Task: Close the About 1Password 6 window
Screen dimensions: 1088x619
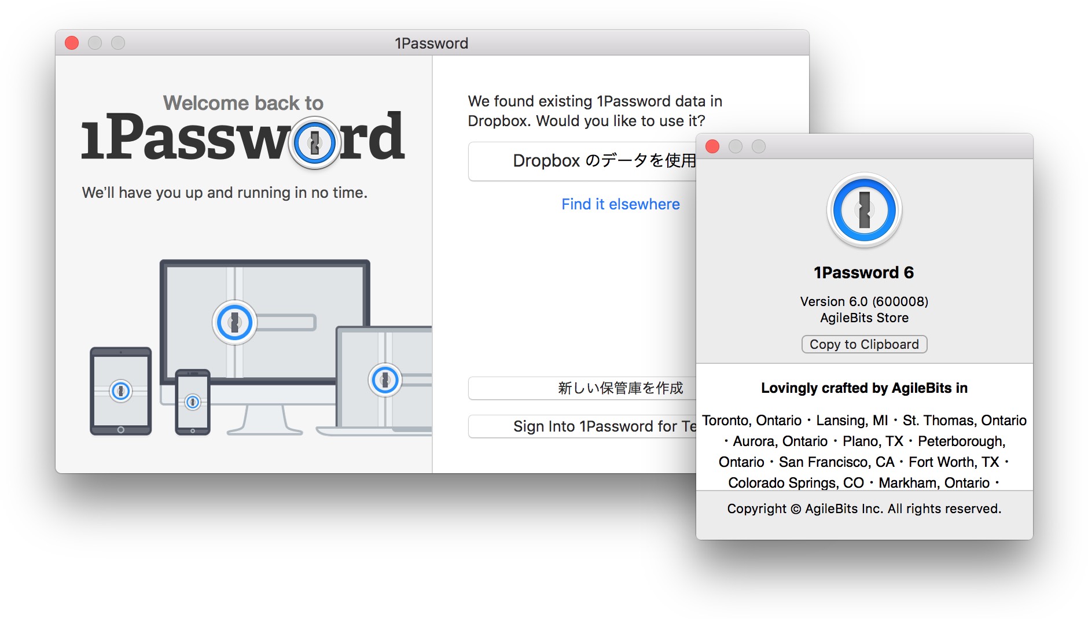Action: [712, 146]
